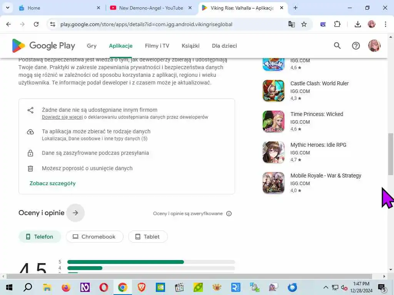The image size is (394, 295).
Task: Click the vertical page scrollbar thumb
Action: (x=391, y=154)
